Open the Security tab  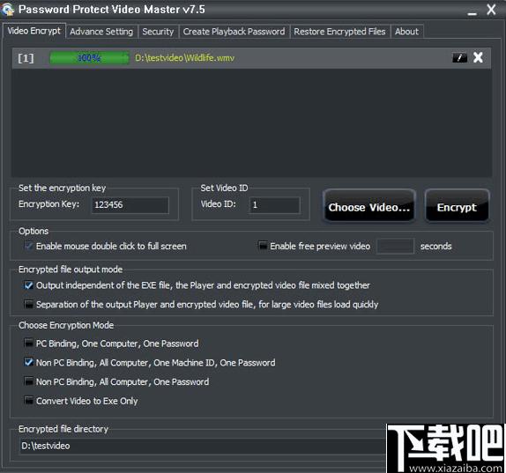(158, 32)
